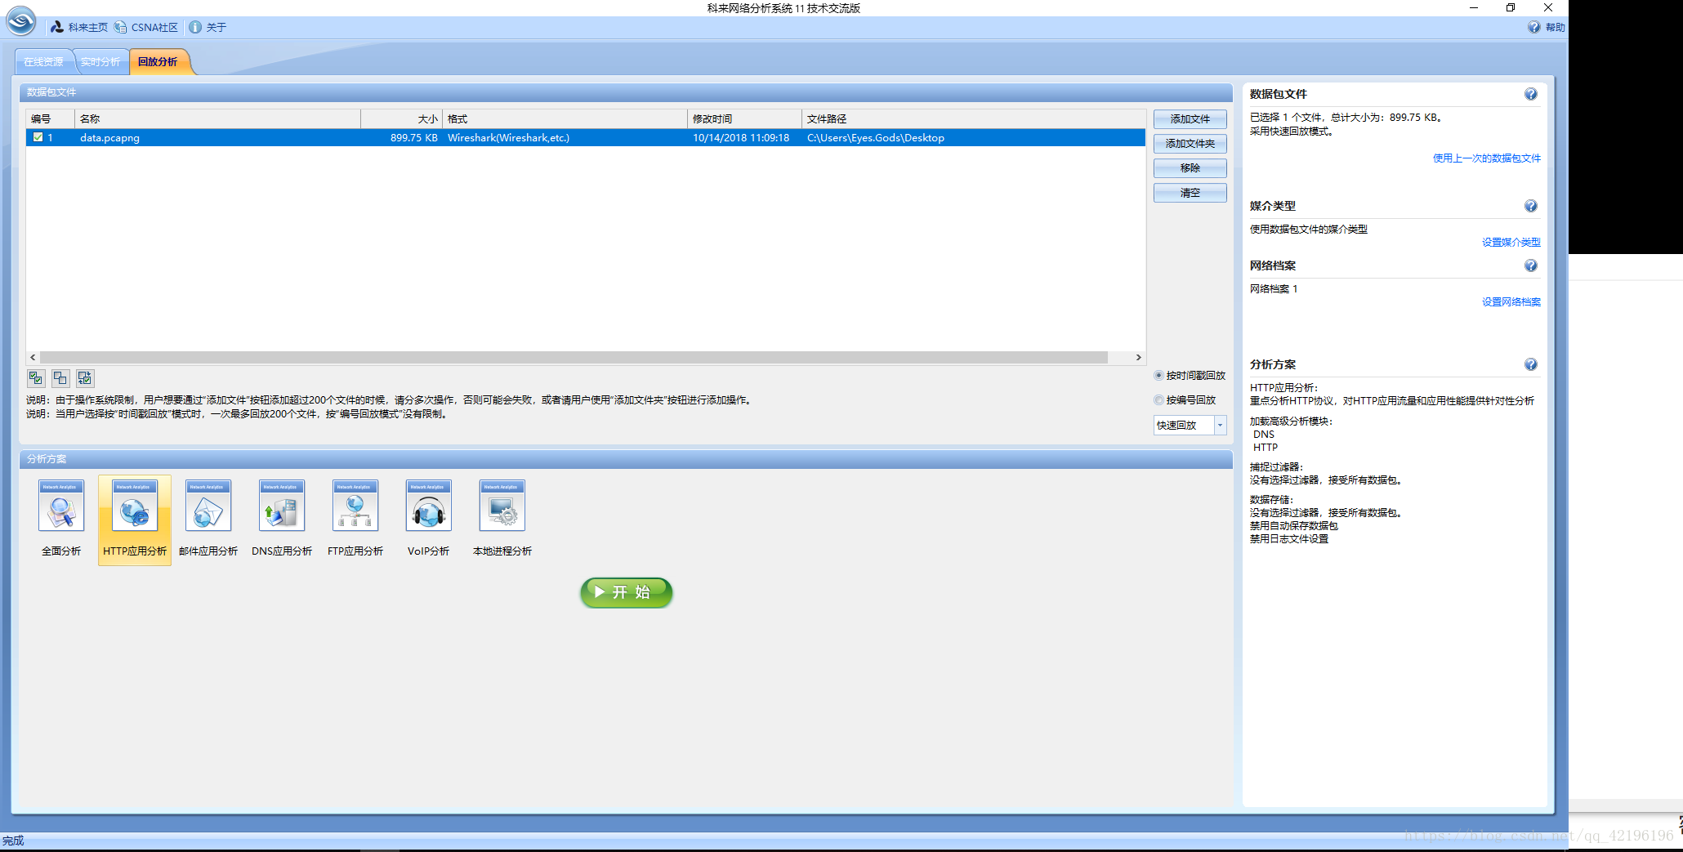Click 使用上一次的数据包文件 link
This screenshot has width=1683, height=852.
1487,158
